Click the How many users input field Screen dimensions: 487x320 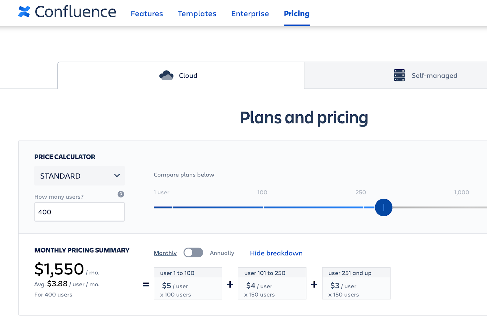pos(79,212)
